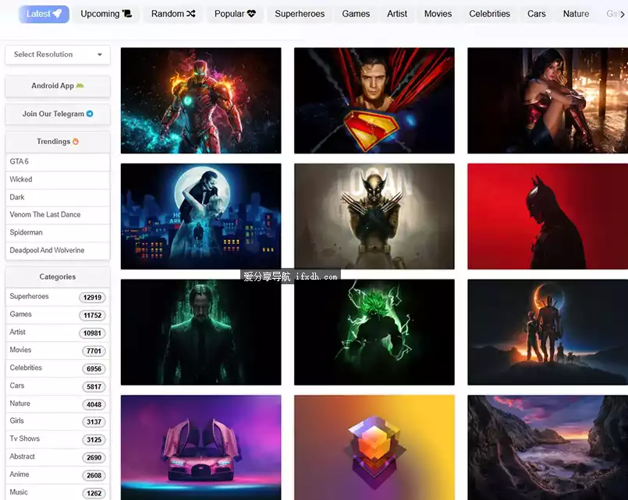This screenshot has width=628, height=500.
Task: Open the GTA 6 trending link
Action: click(20, 161)
